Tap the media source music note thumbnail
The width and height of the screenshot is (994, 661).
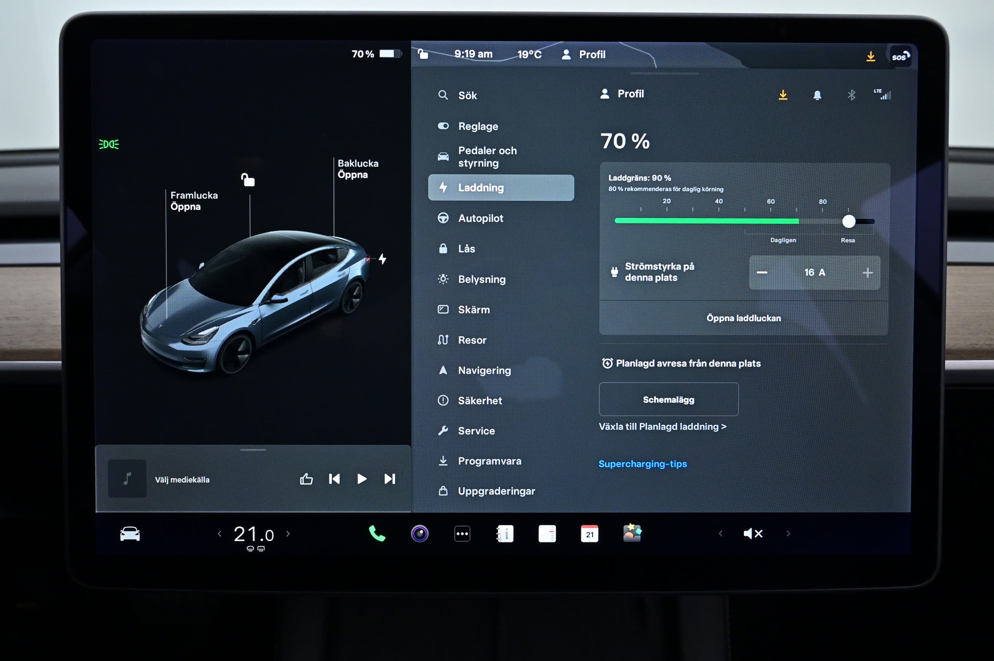coord(127,479)
